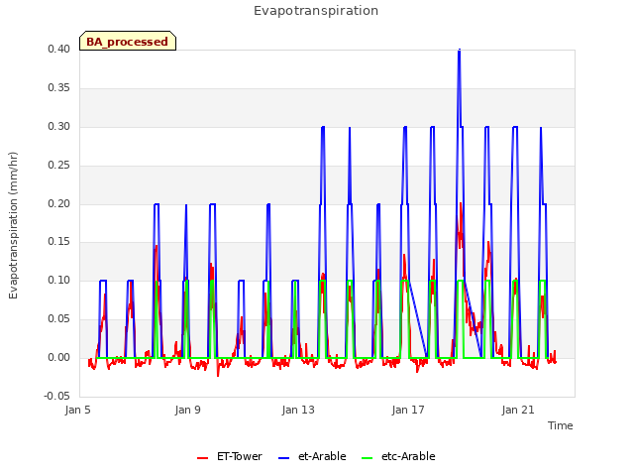634x476 pixels.
Task: Click the 0.15 y-axis tick label
Action: pos(59,242)
